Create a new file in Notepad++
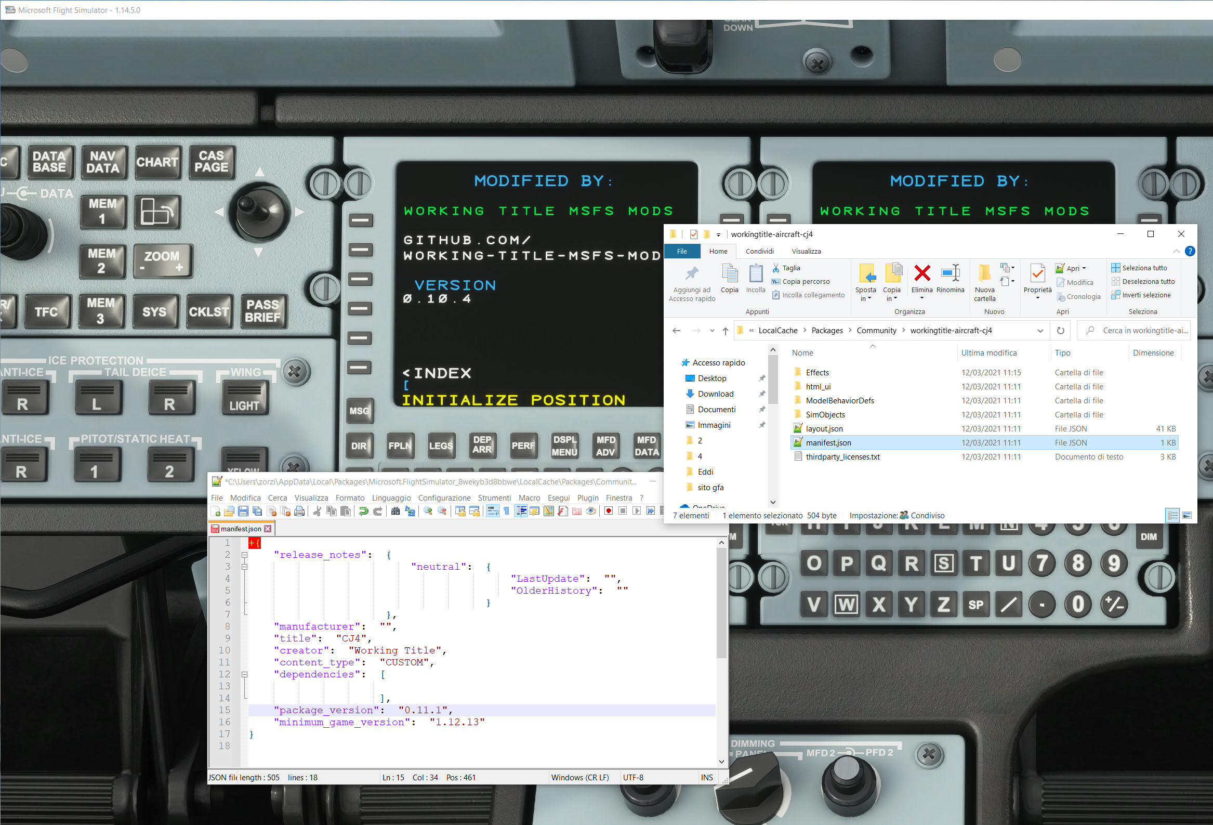Image resolution: width=1213 pixels, height=825 pixels. 215,512
